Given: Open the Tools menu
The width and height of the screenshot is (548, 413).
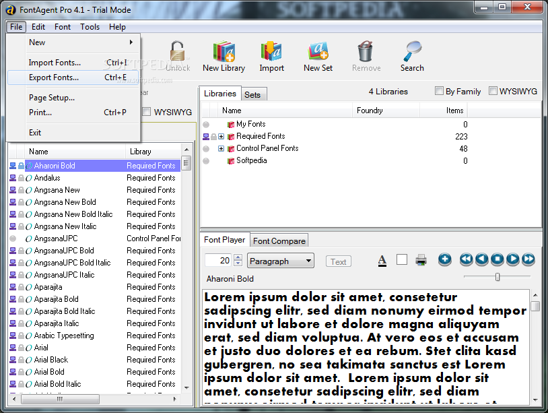Looking at the screenshot, I should (x=90, y=27).
